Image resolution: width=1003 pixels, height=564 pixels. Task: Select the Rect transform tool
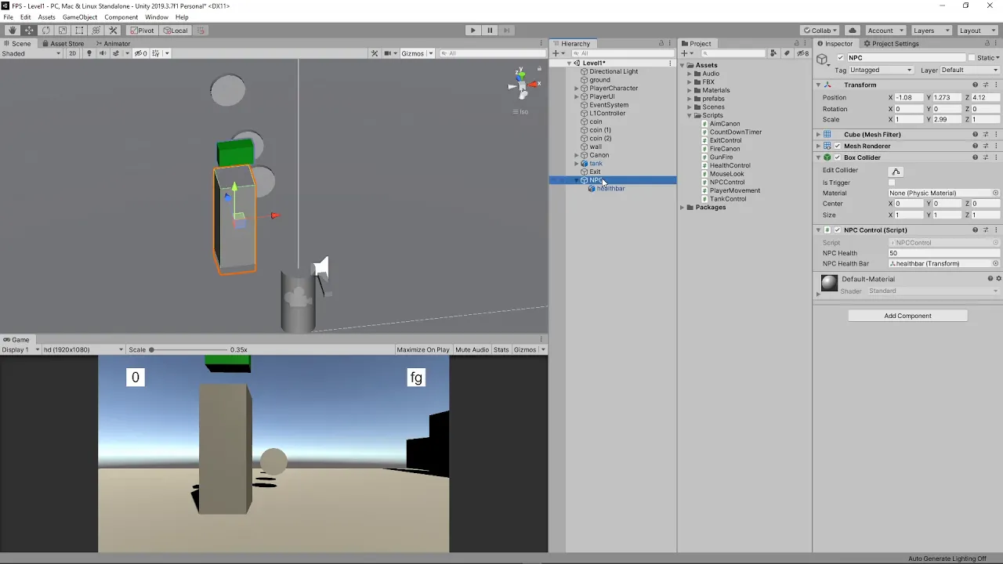[79, 31]
